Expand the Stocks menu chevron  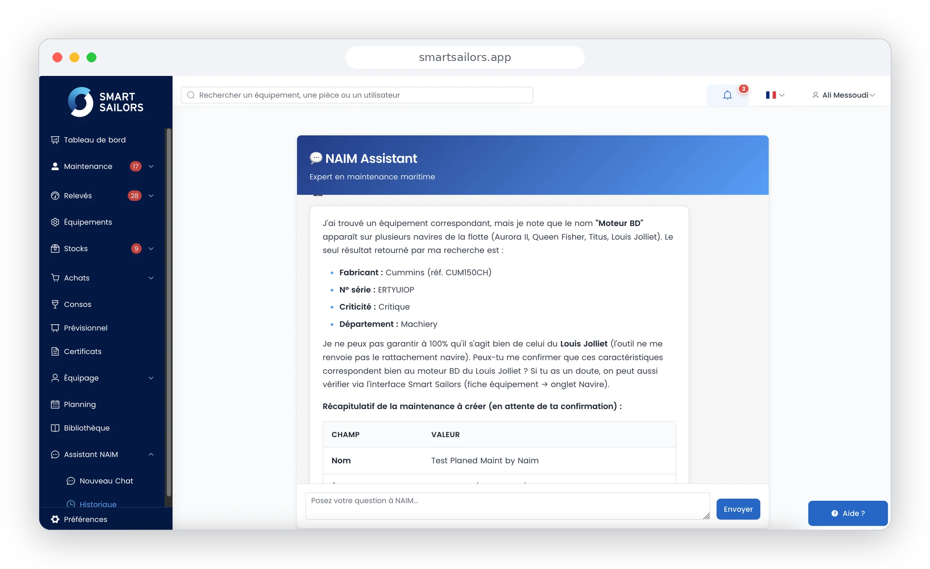coord(151,249)
